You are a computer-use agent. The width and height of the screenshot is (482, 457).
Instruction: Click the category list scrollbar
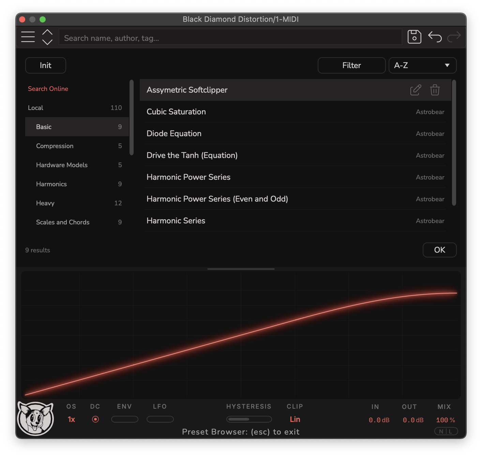pos(132,117)
